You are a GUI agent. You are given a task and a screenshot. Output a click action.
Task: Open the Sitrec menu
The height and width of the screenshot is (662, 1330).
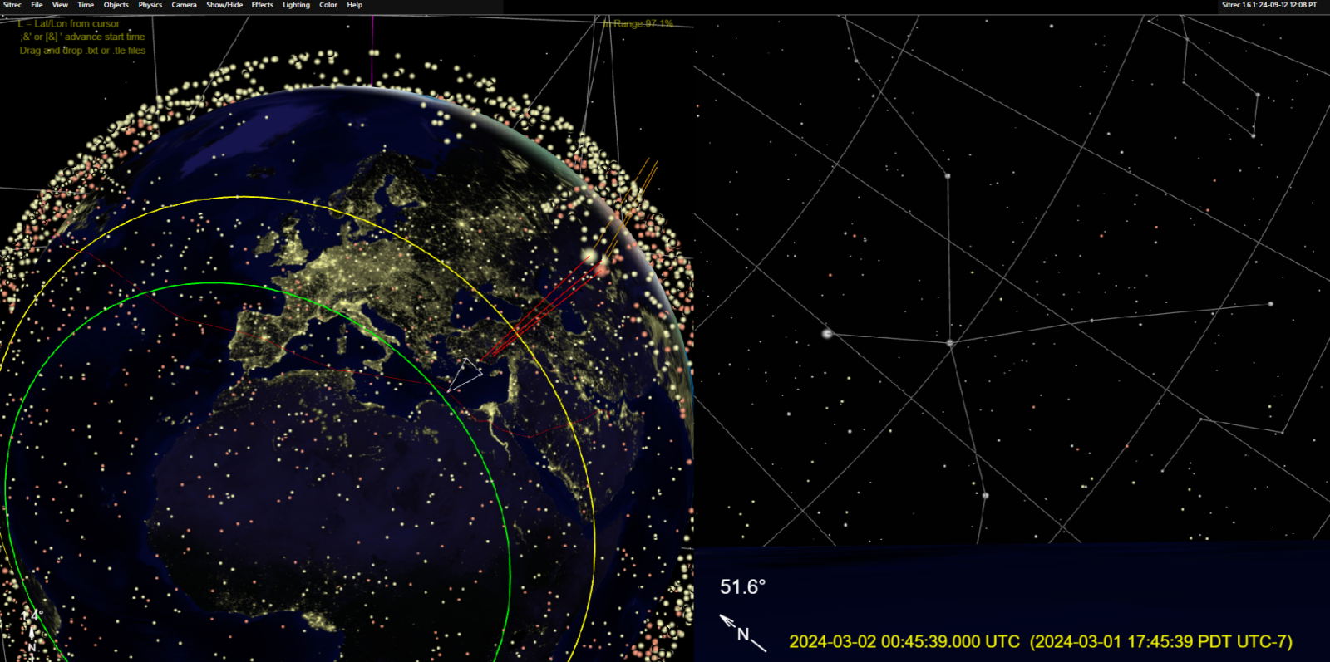click(x=12, y=5)
